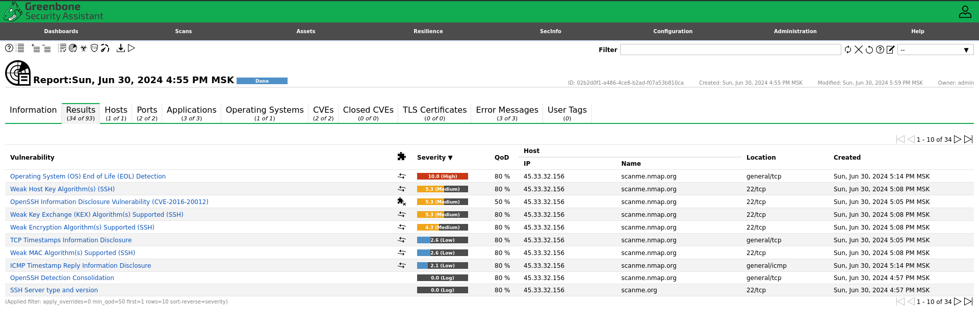The width and height of the screenshot is (979, 329).
Task: Click the remove-from-assets minus-list icon
Action: click(46, 48)
